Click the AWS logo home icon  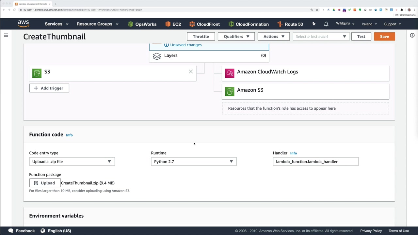coord(24,24)
